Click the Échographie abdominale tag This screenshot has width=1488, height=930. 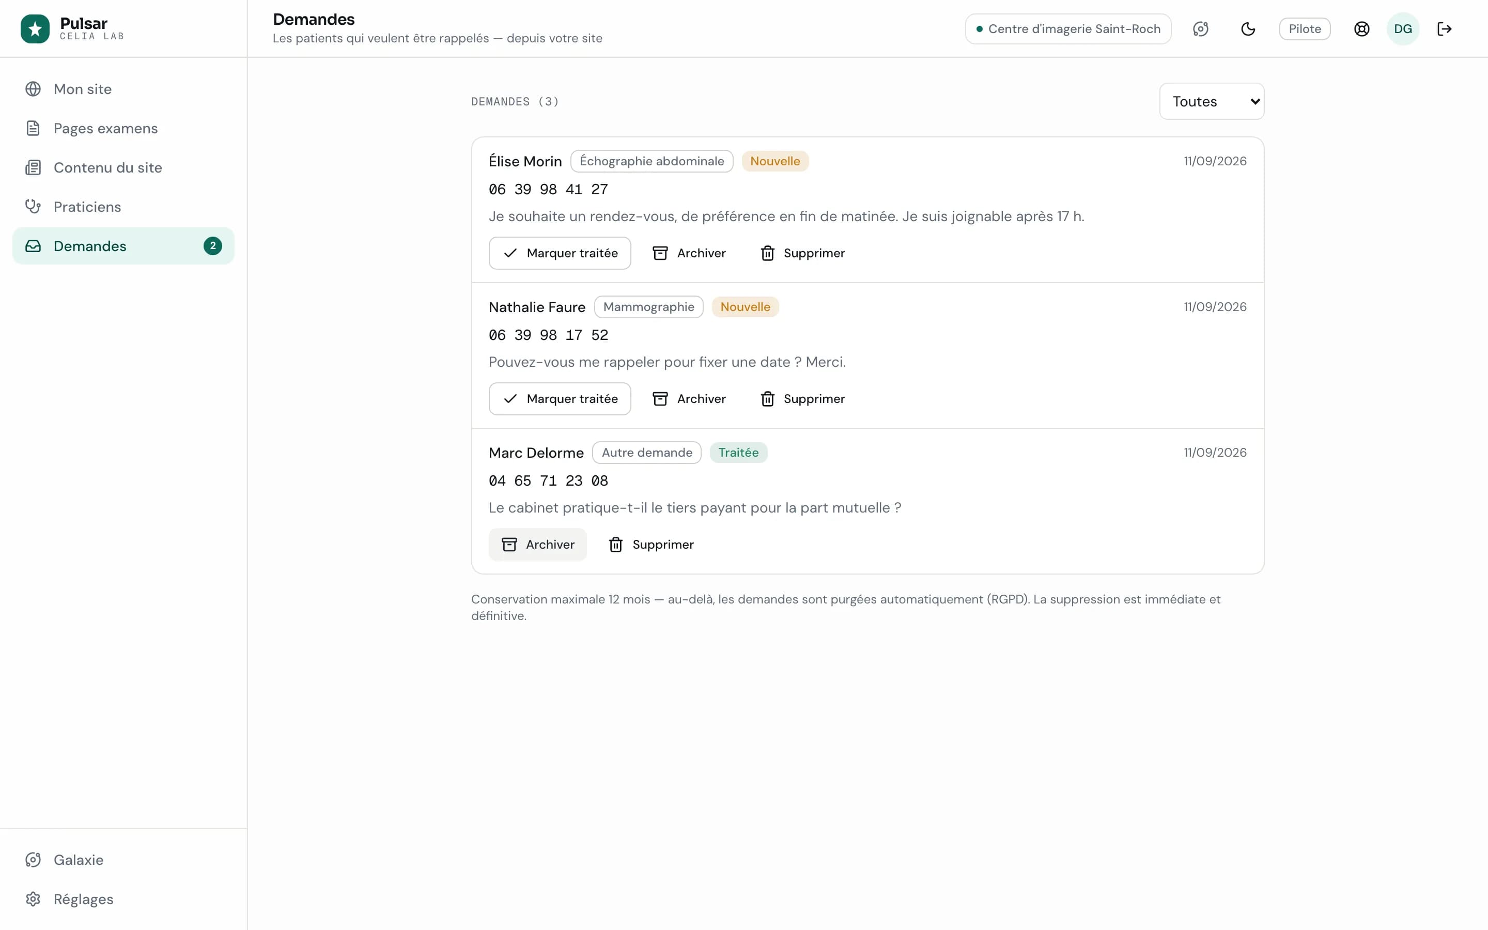(x=652, y=161)
